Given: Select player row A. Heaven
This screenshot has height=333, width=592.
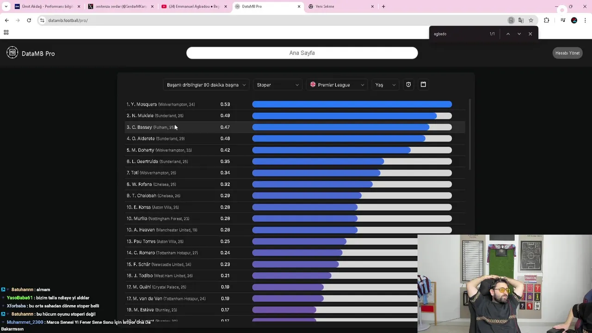Looking at the screenshot, I should point(295,230).
